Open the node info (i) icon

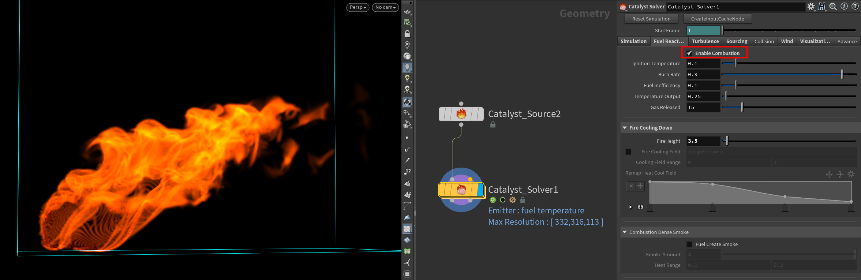[844, 6]
